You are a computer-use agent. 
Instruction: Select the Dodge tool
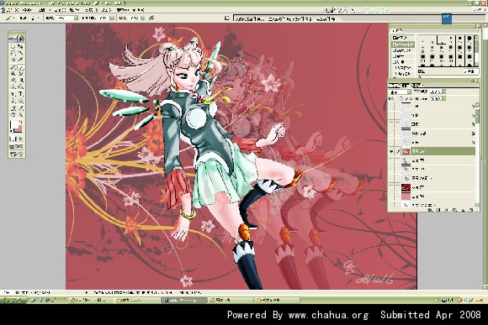20,86
